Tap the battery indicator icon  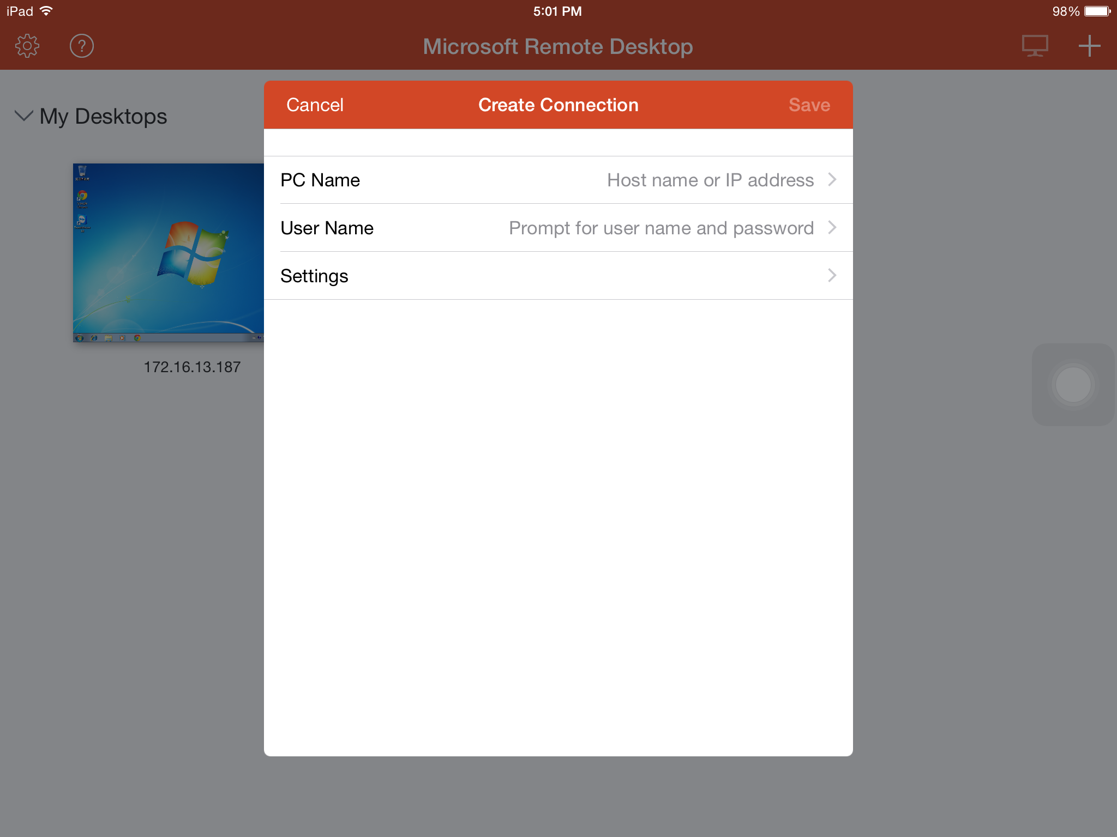pos(1097,11)
